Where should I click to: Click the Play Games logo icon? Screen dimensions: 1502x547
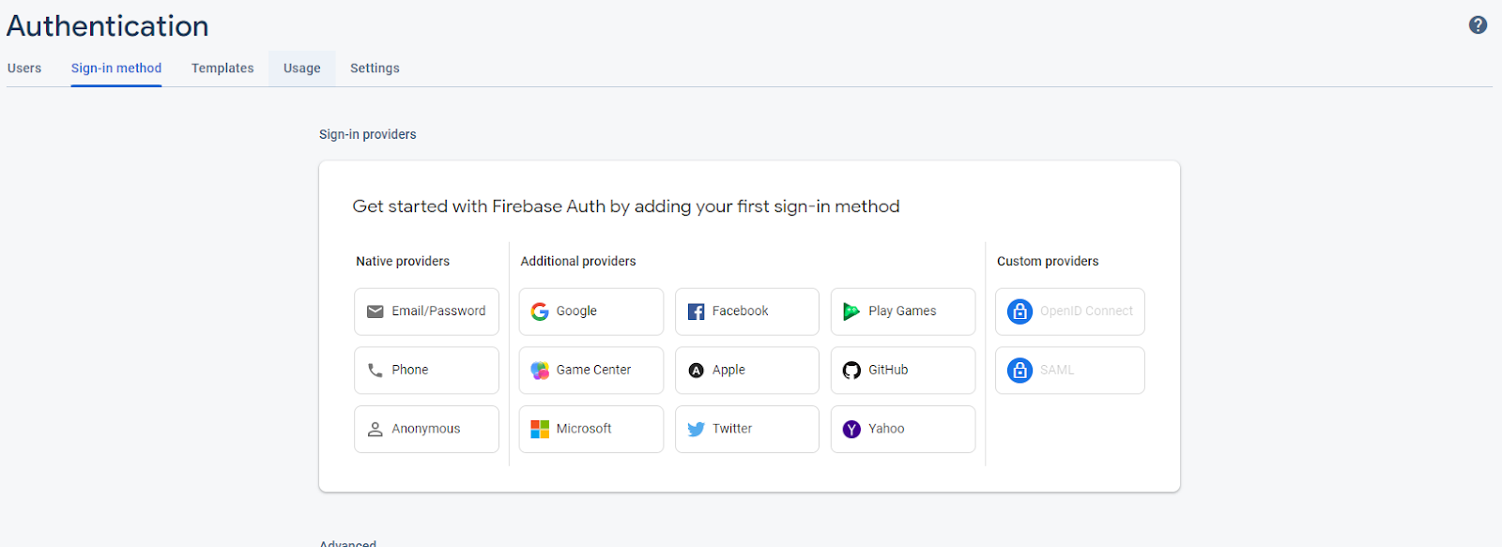[851, 311]
